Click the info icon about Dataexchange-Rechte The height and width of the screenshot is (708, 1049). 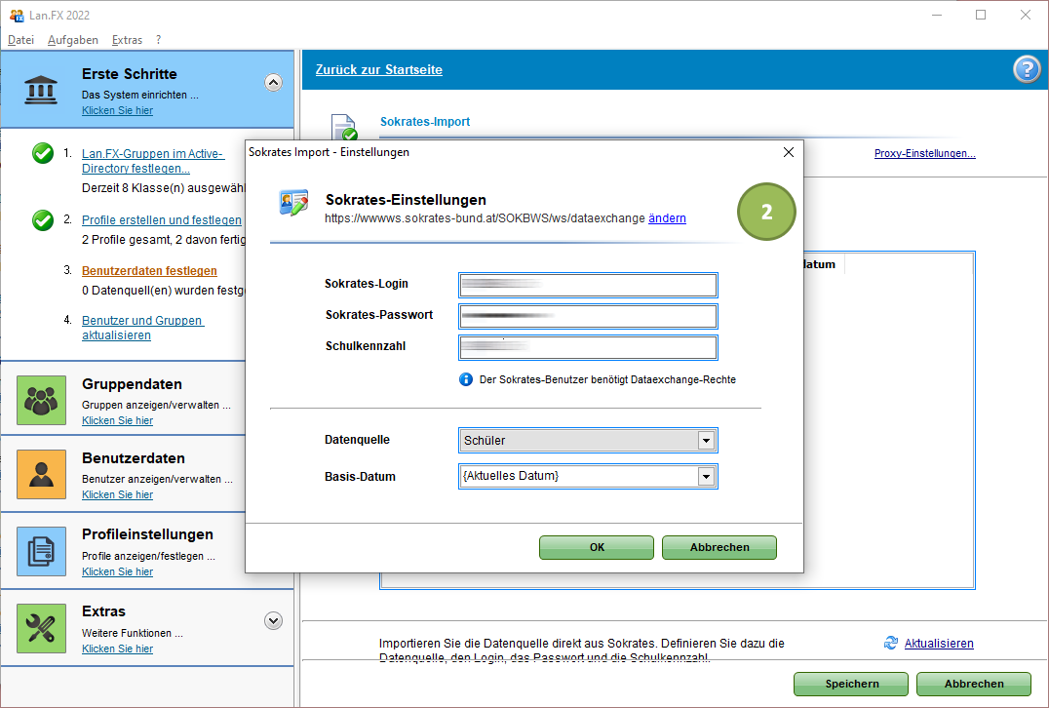pyautogui.click(x=466, y=379)
